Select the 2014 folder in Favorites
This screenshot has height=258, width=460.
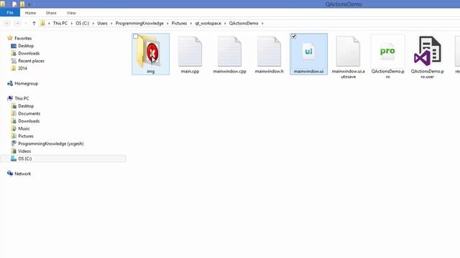click(x=22, y=68)
